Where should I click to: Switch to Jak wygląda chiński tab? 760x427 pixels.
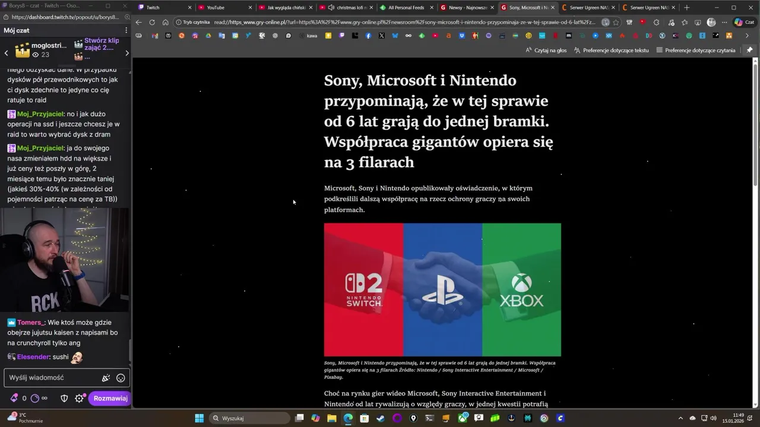pos(286,8)
